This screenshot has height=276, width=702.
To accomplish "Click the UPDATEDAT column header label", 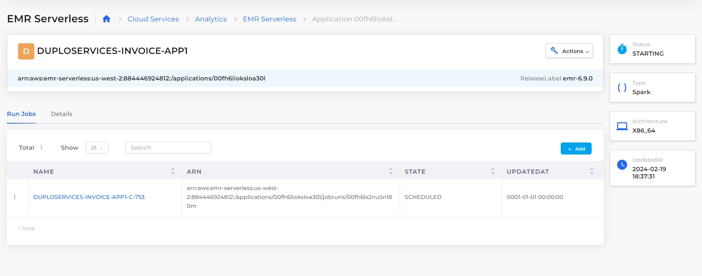I will (528, 172).
